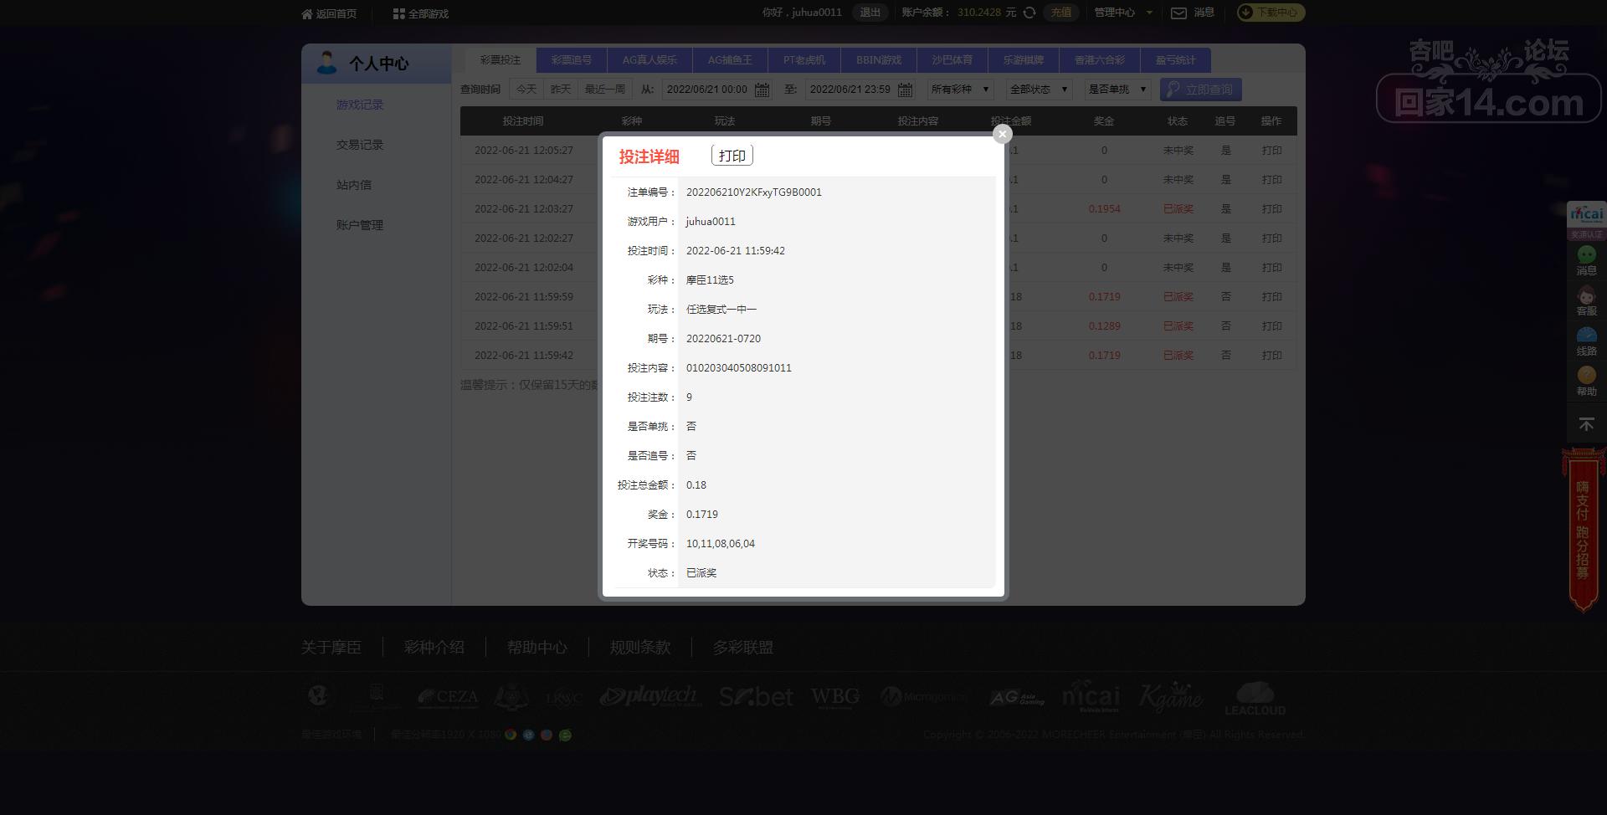Switch to the 彩票追号 tab
Screen dimensions: 1607x815
tap(572, 60)
